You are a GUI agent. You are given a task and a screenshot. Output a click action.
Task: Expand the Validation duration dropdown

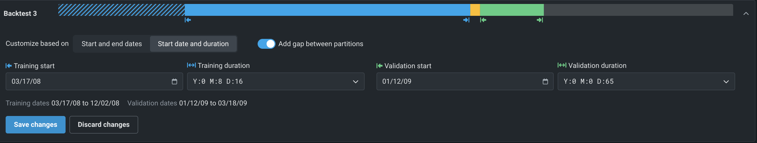click(x=726, y=81)
